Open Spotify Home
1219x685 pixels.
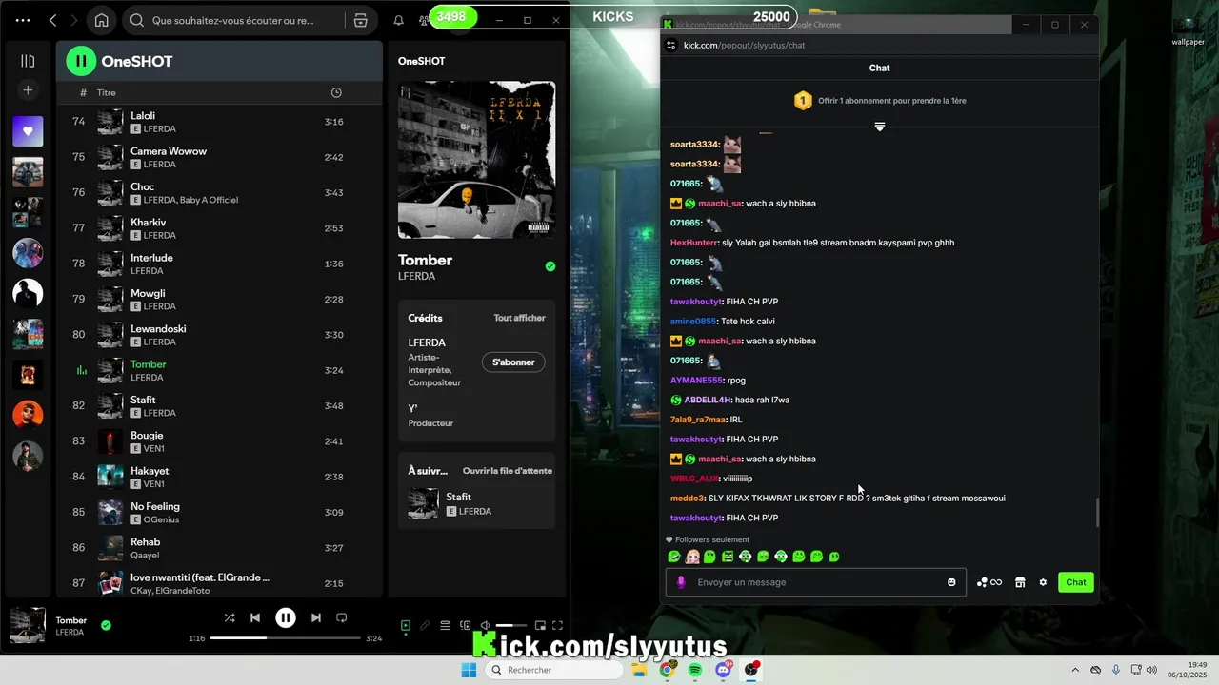click(x=102, y=20)
